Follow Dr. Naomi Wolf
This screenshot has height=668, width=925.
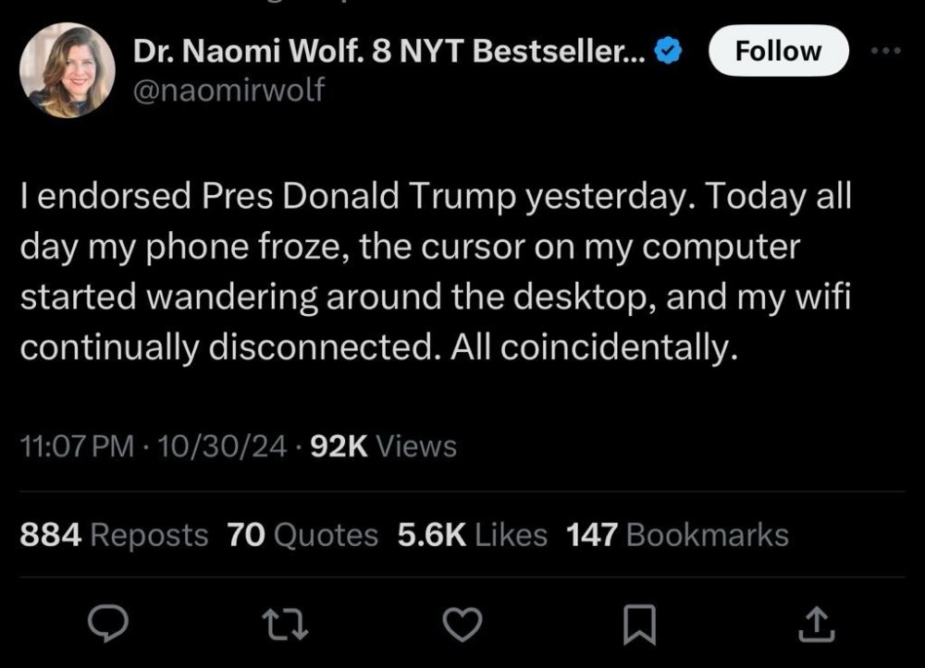778,51
